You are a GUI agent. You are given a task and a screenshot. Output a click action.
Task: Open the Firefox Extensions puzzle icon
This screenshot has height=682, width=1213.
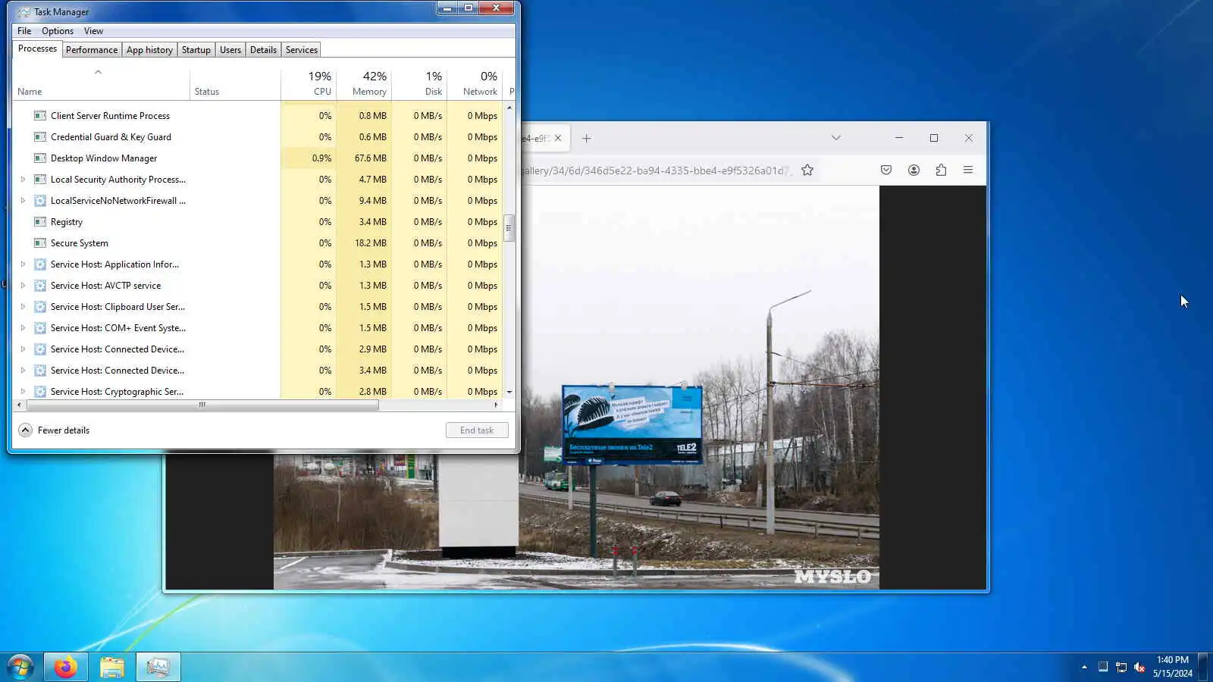pos(941,170)
